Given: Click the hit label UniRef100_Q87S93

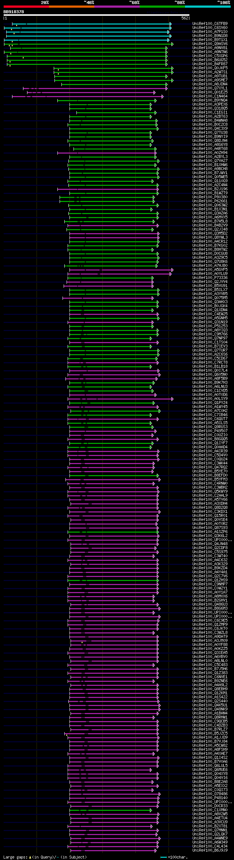Looking at the screenshot, I should [x=210, y=528].
